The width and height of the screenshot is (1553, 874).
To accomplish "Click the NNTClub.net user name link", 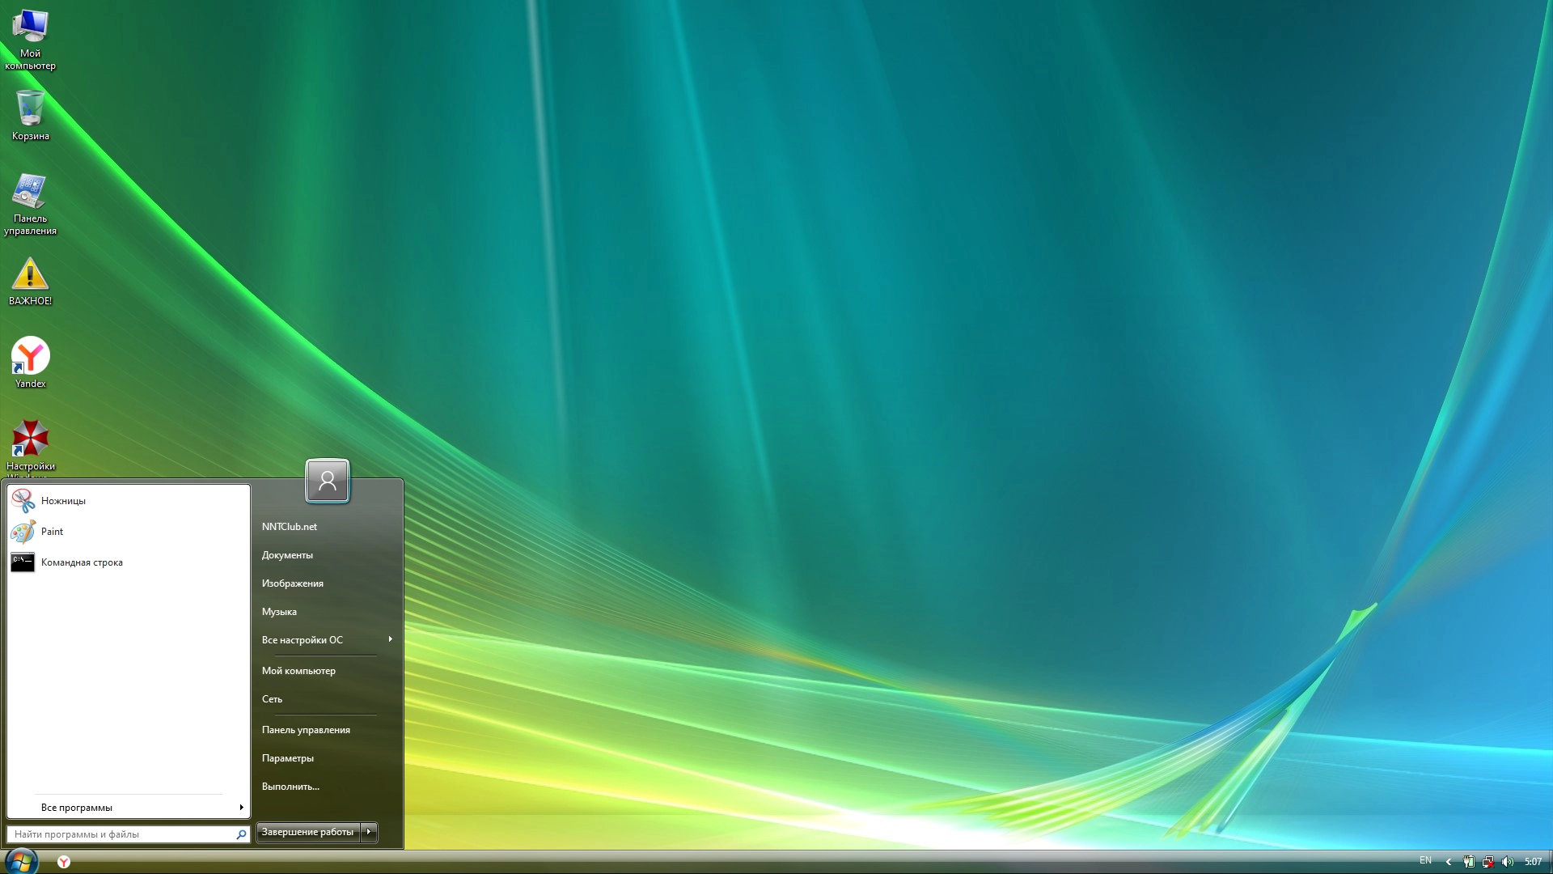I will tap(289, 526).
